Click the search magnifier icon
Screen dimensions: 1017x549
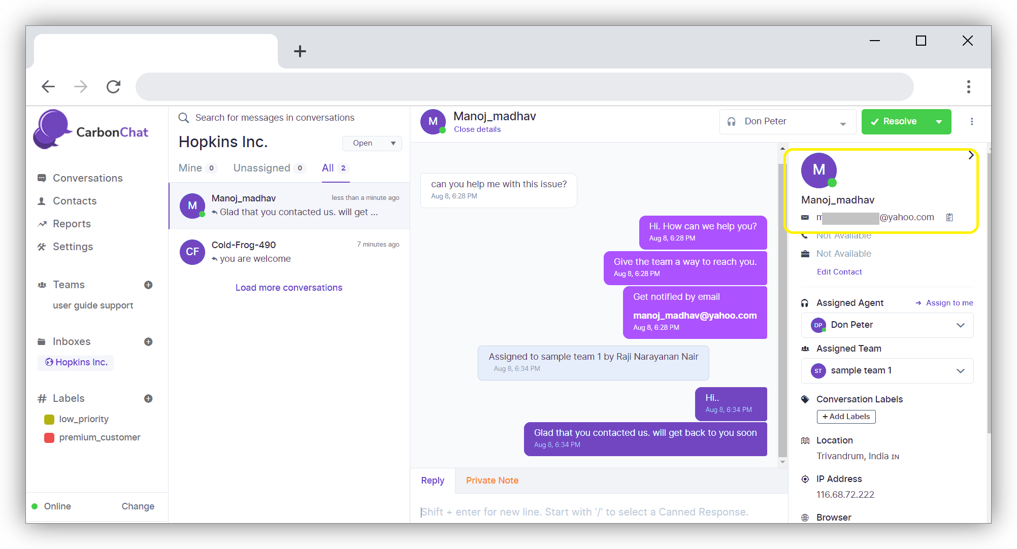point(183,118)
